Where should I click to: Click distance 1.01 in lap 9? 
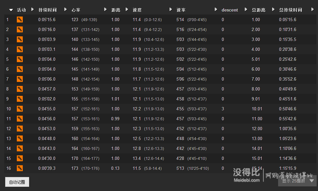coord(115,99)
